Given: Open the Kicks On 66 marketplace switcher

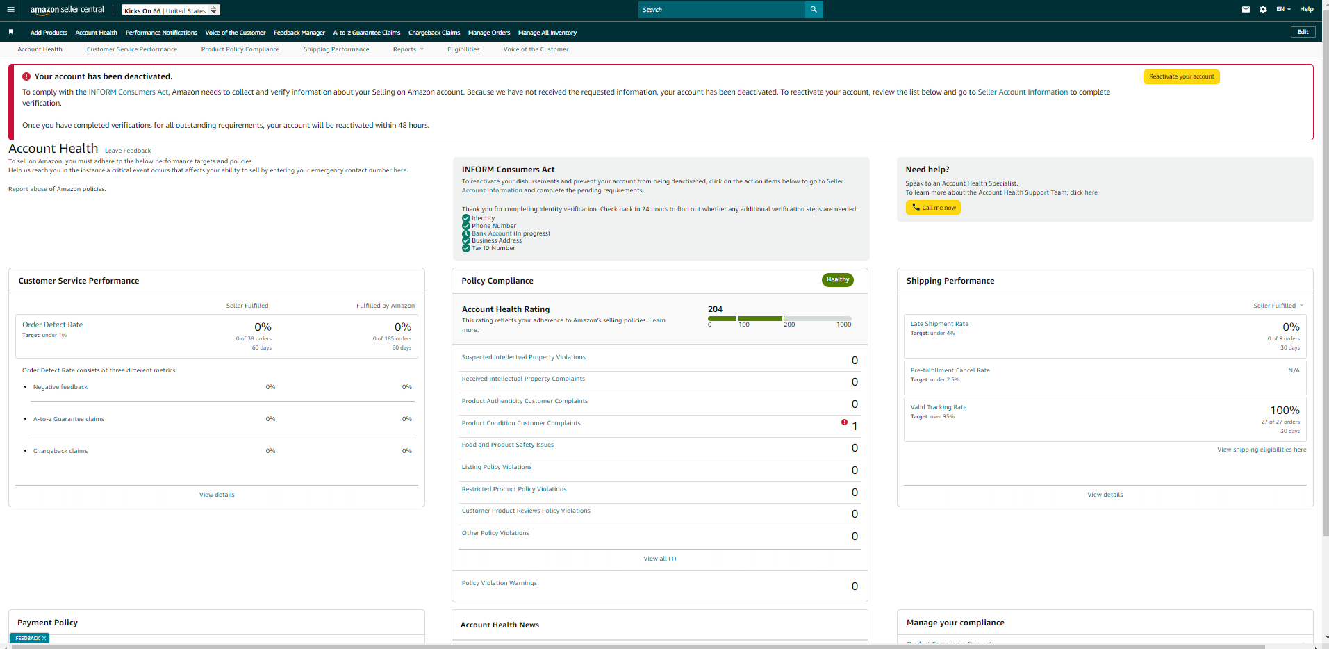Looking at the screenshot, I should 171,10.
